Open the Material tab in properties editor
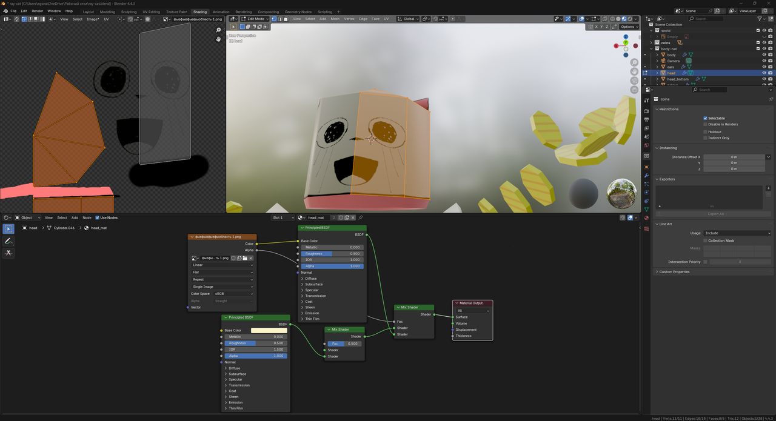The image size is (776, 421). 646,217
